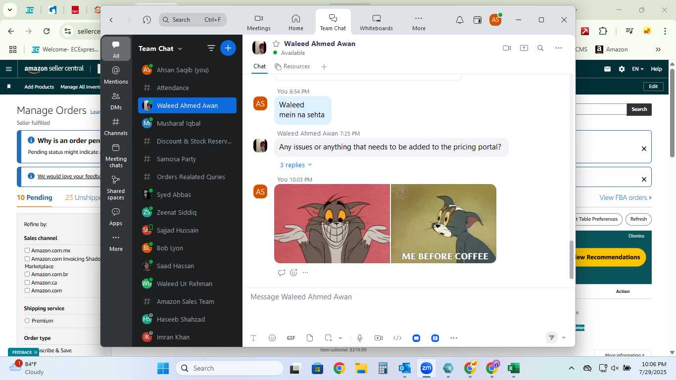676x380 pixels.
Task: Open the screen capture dropdown arrow
Action: (x=340, y=338)
